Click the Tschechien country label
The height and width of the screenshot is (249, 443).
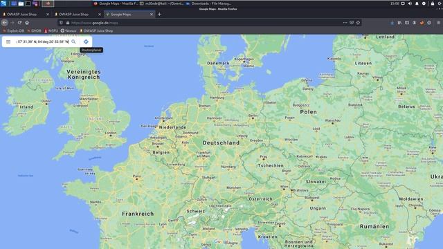click(271, 165)
